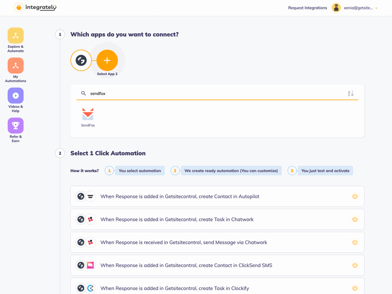This screenshot has width=392, height=294.
Task: Click the search magnifier icon
Action: coord(83,93)
